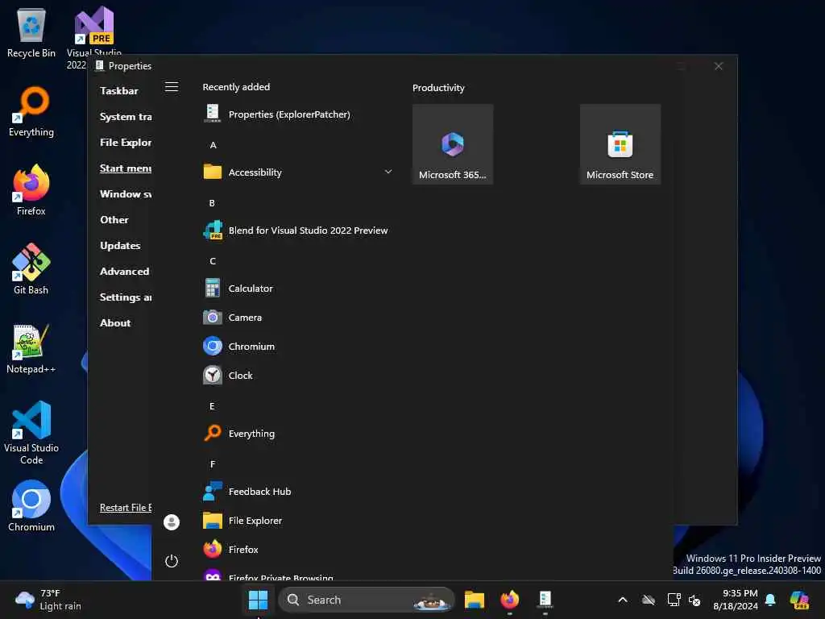825x619 pixels.
Task: Open Camera from app list
Action: pos(297,318)
